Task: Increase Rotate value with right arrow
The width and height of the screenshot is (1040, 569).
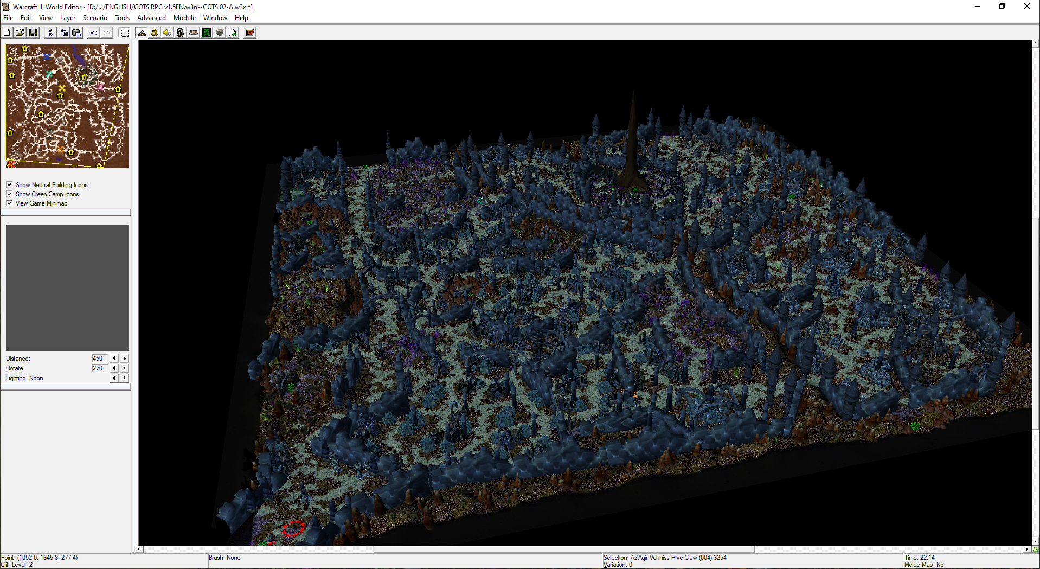Action: (x=124, y=368)
